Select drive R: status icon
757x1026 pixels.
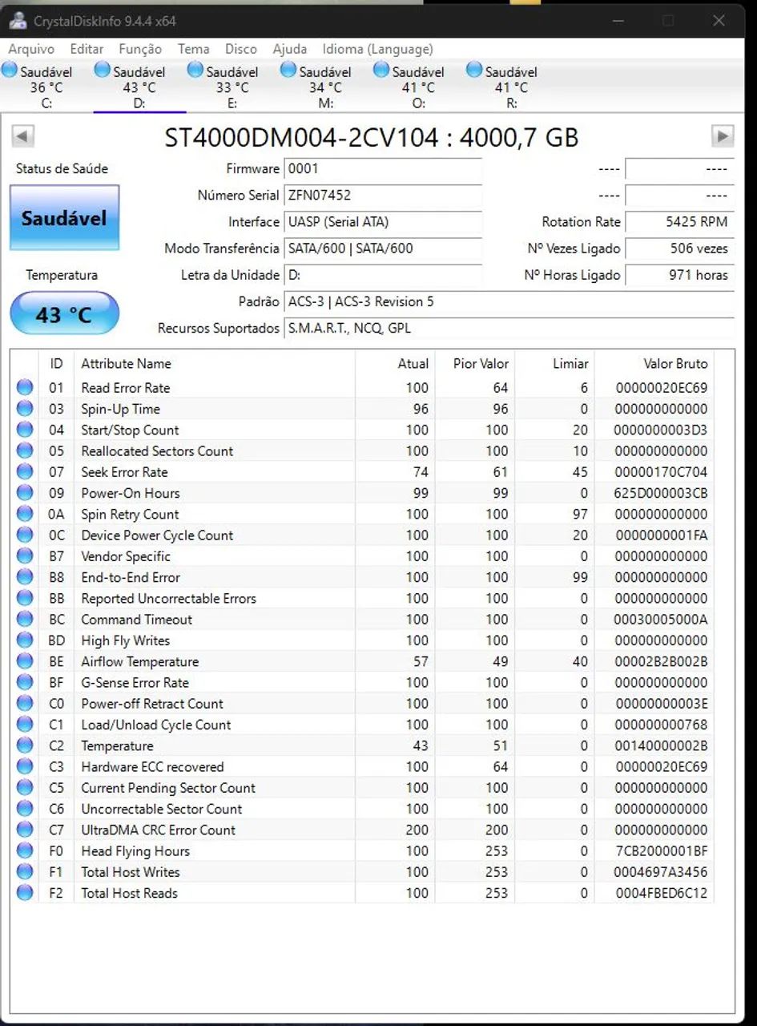point(474,71)
